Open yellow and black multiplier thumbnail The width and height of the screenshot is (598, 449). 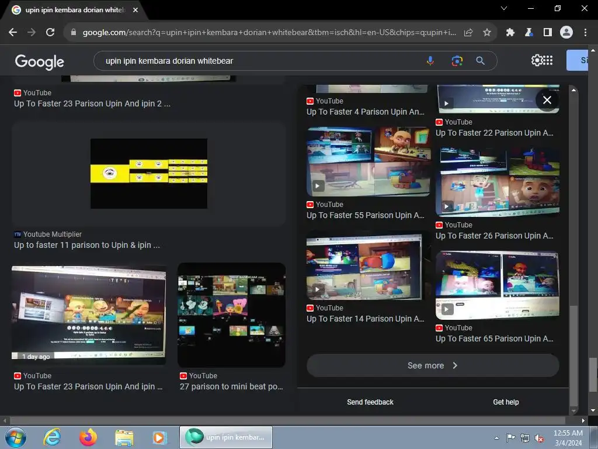pyautogui.click(x=149, y=174)
